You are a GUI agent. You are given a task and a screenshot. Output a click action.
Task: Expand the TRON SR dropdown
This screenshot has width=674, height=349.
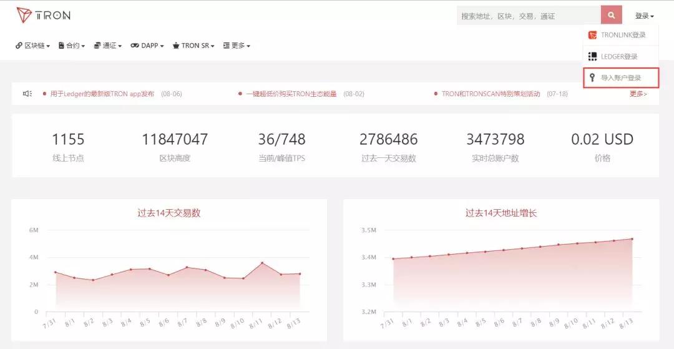click(193, 46)
